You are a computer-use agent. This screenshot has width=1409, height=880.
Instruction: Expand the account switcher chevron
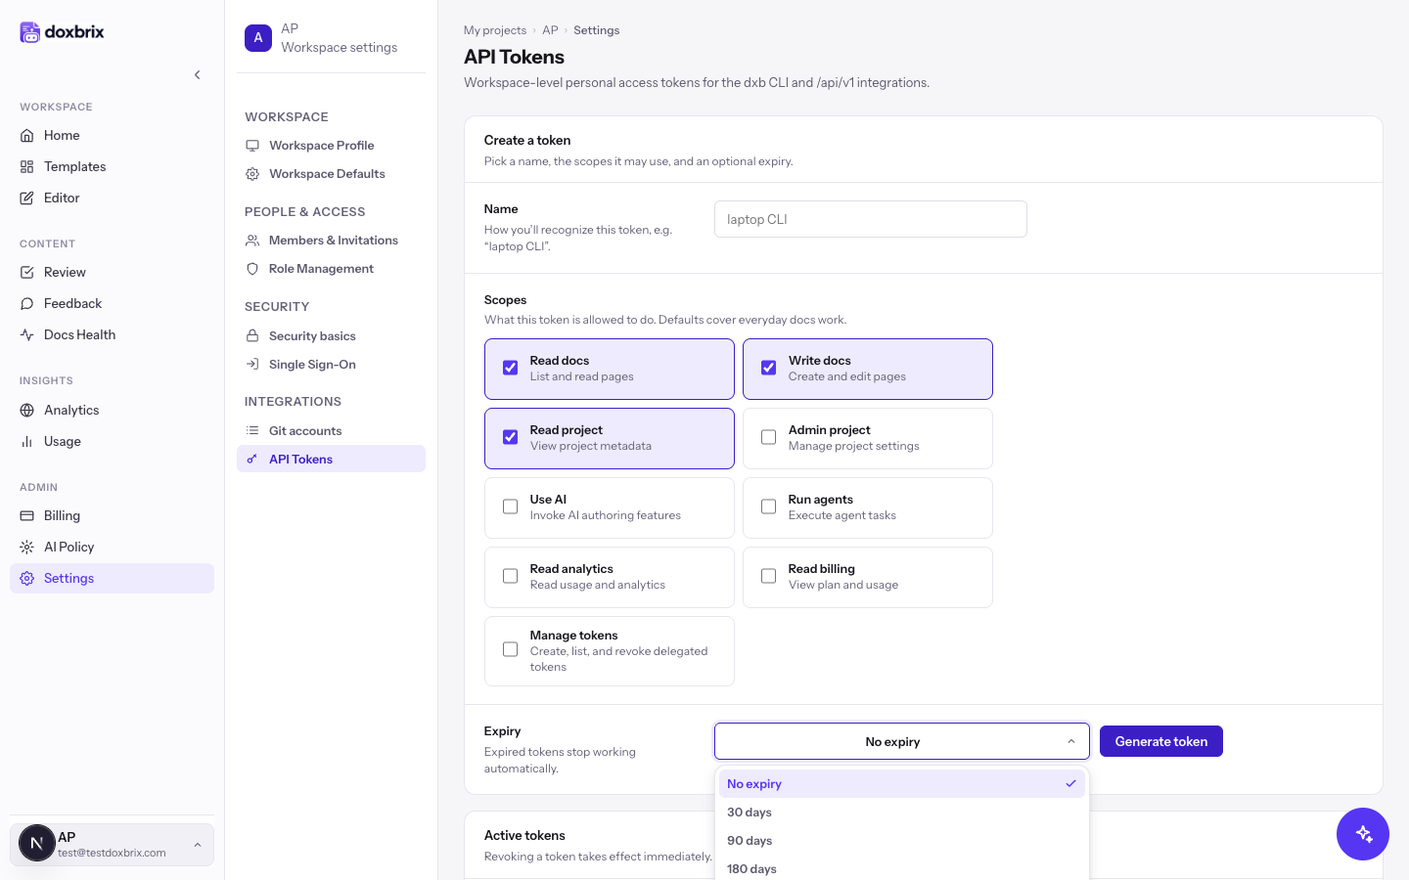pos(198,845)
